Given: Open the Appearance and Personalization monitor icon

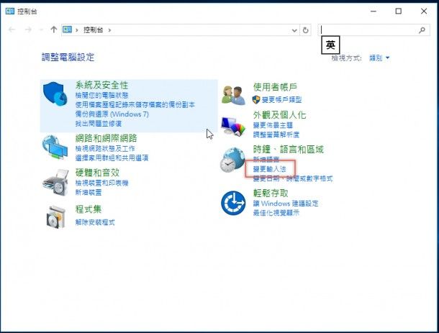Looking at the screenshot, I should tap(233, 127).
